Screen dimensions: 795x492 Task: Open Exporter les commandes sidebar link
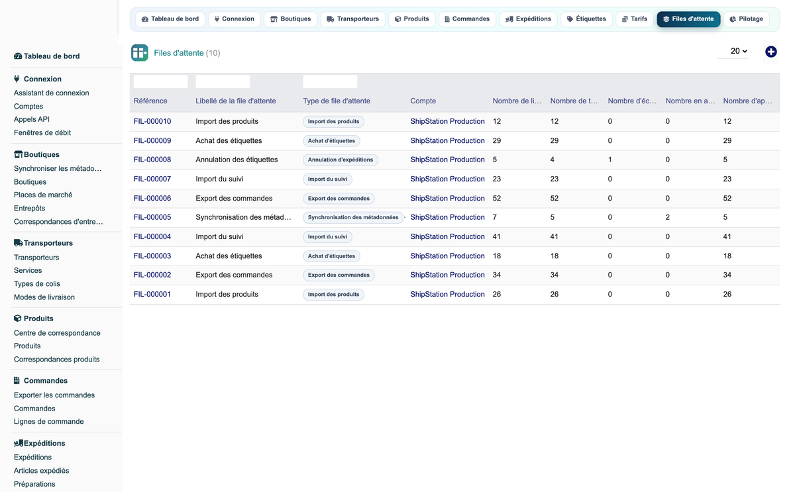pyautogui.click(x=54, y=395)
